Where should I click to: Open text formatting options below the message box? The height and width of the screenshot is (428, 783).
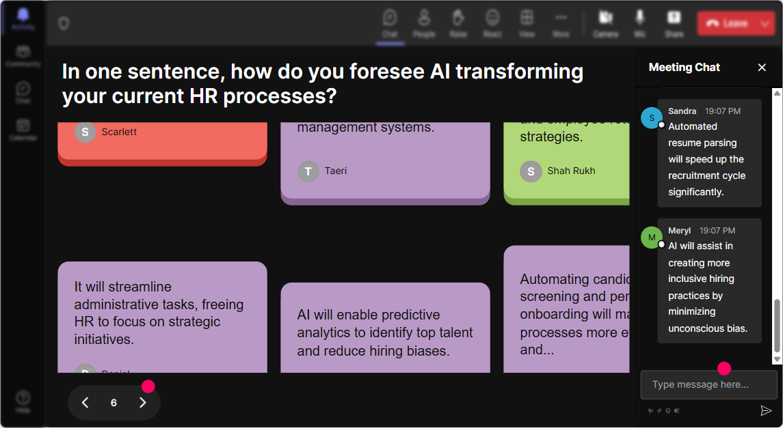point(650,411)
